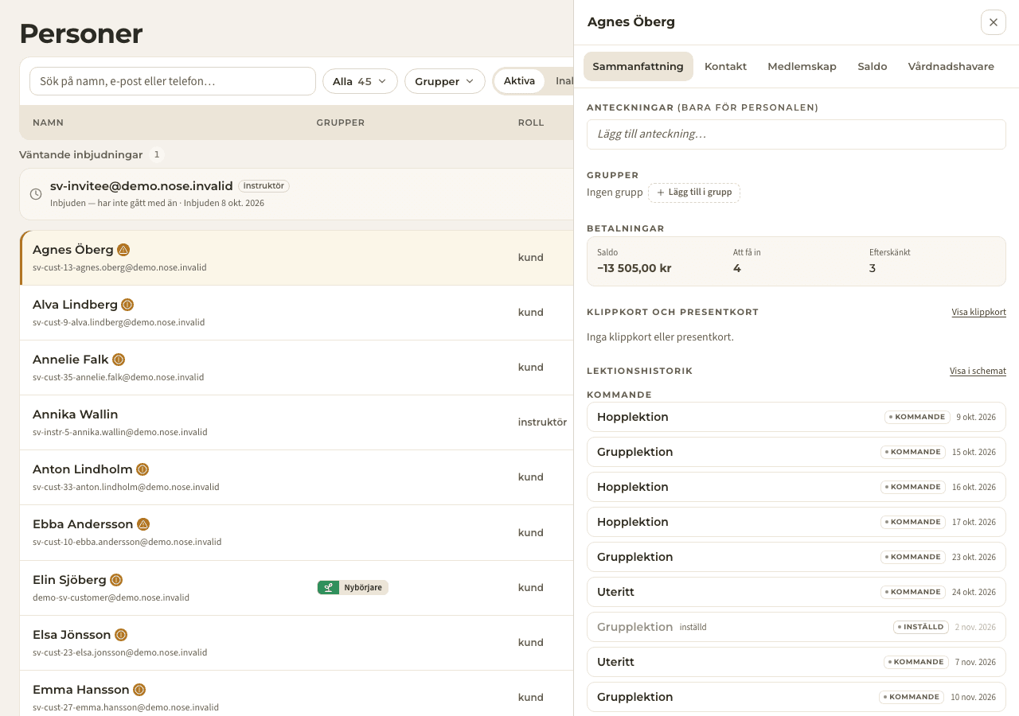Open the cancelled Grupplektion on 2 nov. 2026
This screenshot has width=1019, height=716.
(796, 627)
